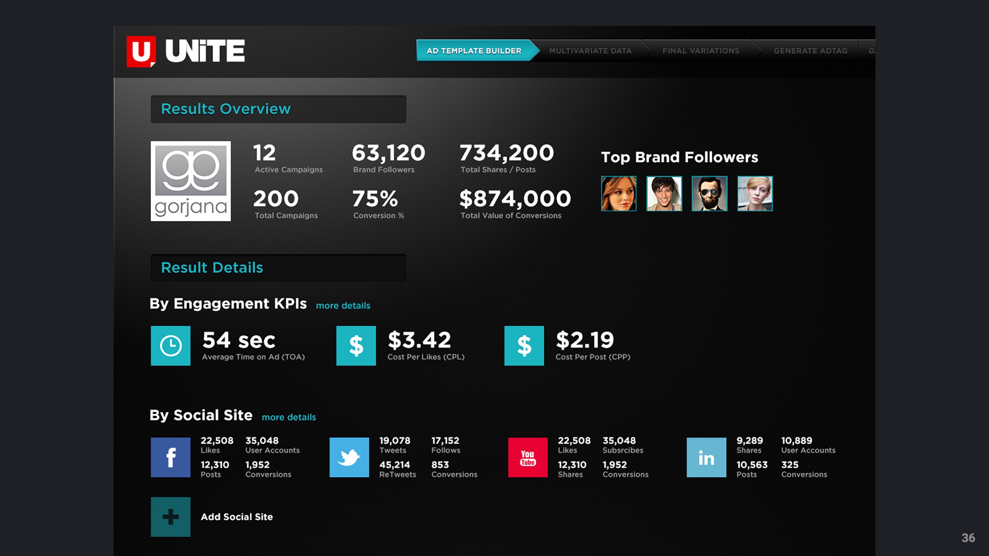Click the YouTube site icon
Screen dimensions: 989x556
click(x=528, y=457)
